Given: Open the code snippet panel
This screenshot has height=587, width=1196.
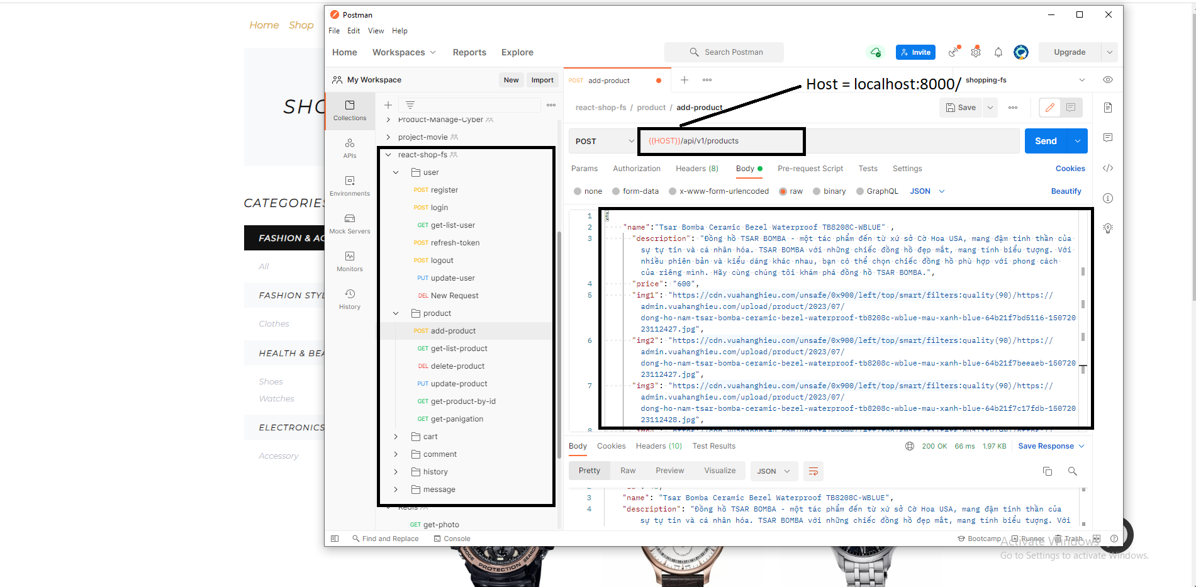Looking at the screenshot, I should 1108,168.
